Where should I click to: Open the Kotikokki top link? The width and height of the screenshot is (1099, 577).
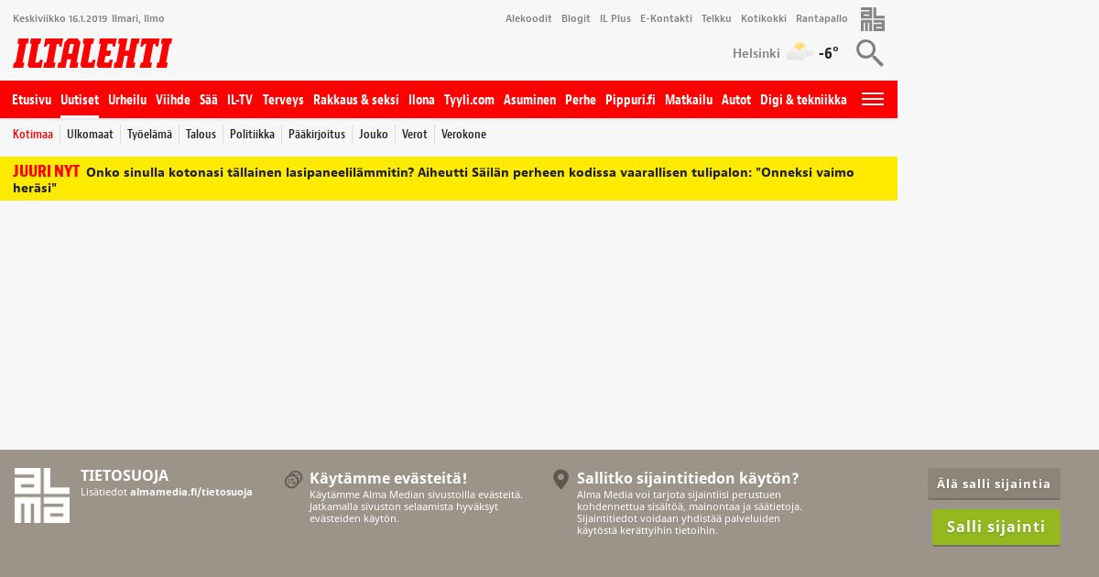pos(764,18)
